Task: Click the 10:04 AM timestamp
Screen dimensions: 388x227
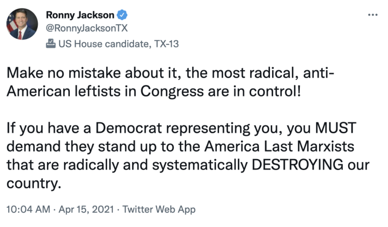Action: coord(28,209)
